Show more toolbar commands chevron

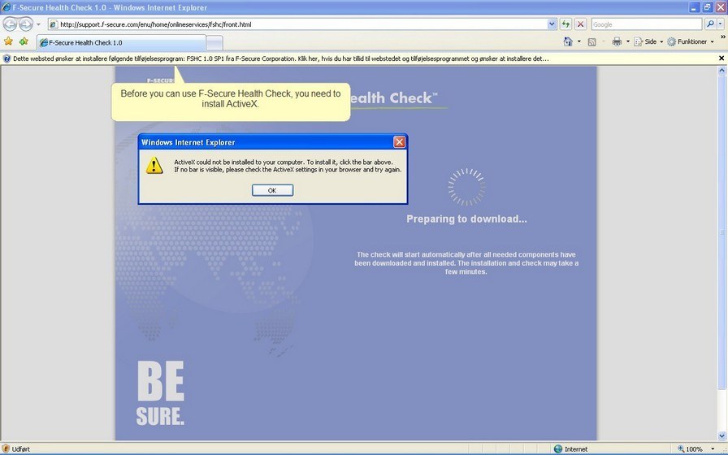coord(723,37)
